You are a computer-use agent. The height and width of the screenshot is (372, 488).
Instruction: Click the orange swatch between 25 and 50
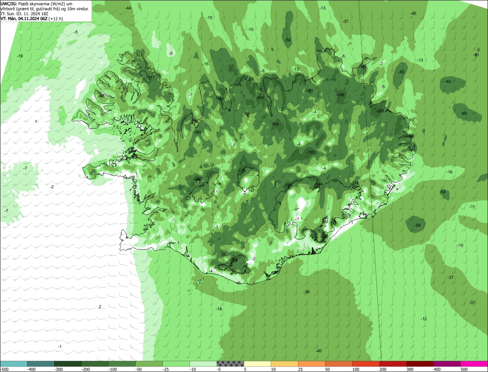point(311,364)
